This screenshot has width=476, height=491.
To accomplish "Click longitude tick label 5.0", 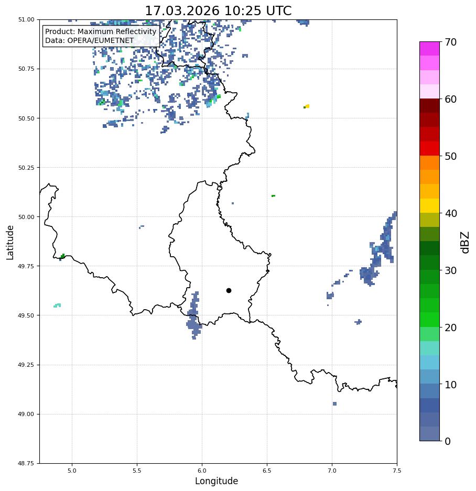I will pyautogui.click(x=72, y=471).
